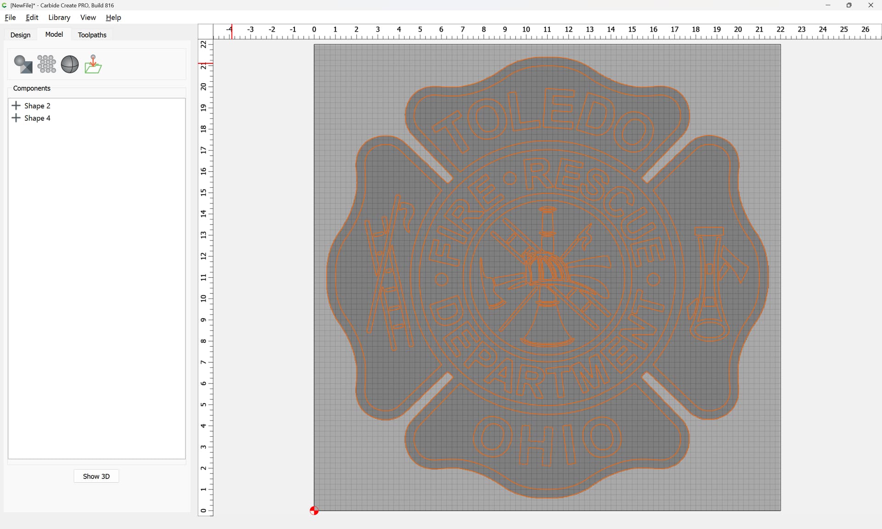This screenshot has height=529, width=882.
Task: Click the plus icon beside Shape 2
Action: (x=16, y=106)
